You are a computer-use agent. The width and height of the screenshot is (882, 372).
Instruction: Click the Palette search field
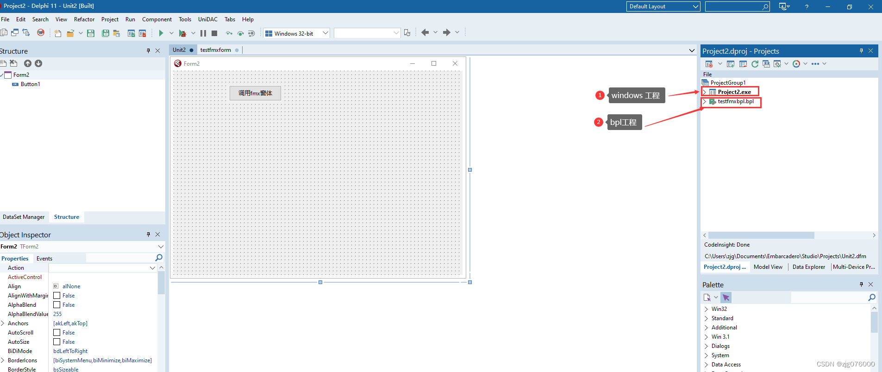pos(833,298)
